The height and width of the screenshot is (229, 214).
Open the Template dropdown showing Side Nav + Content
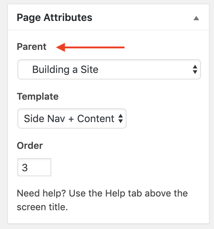[72, 118]
